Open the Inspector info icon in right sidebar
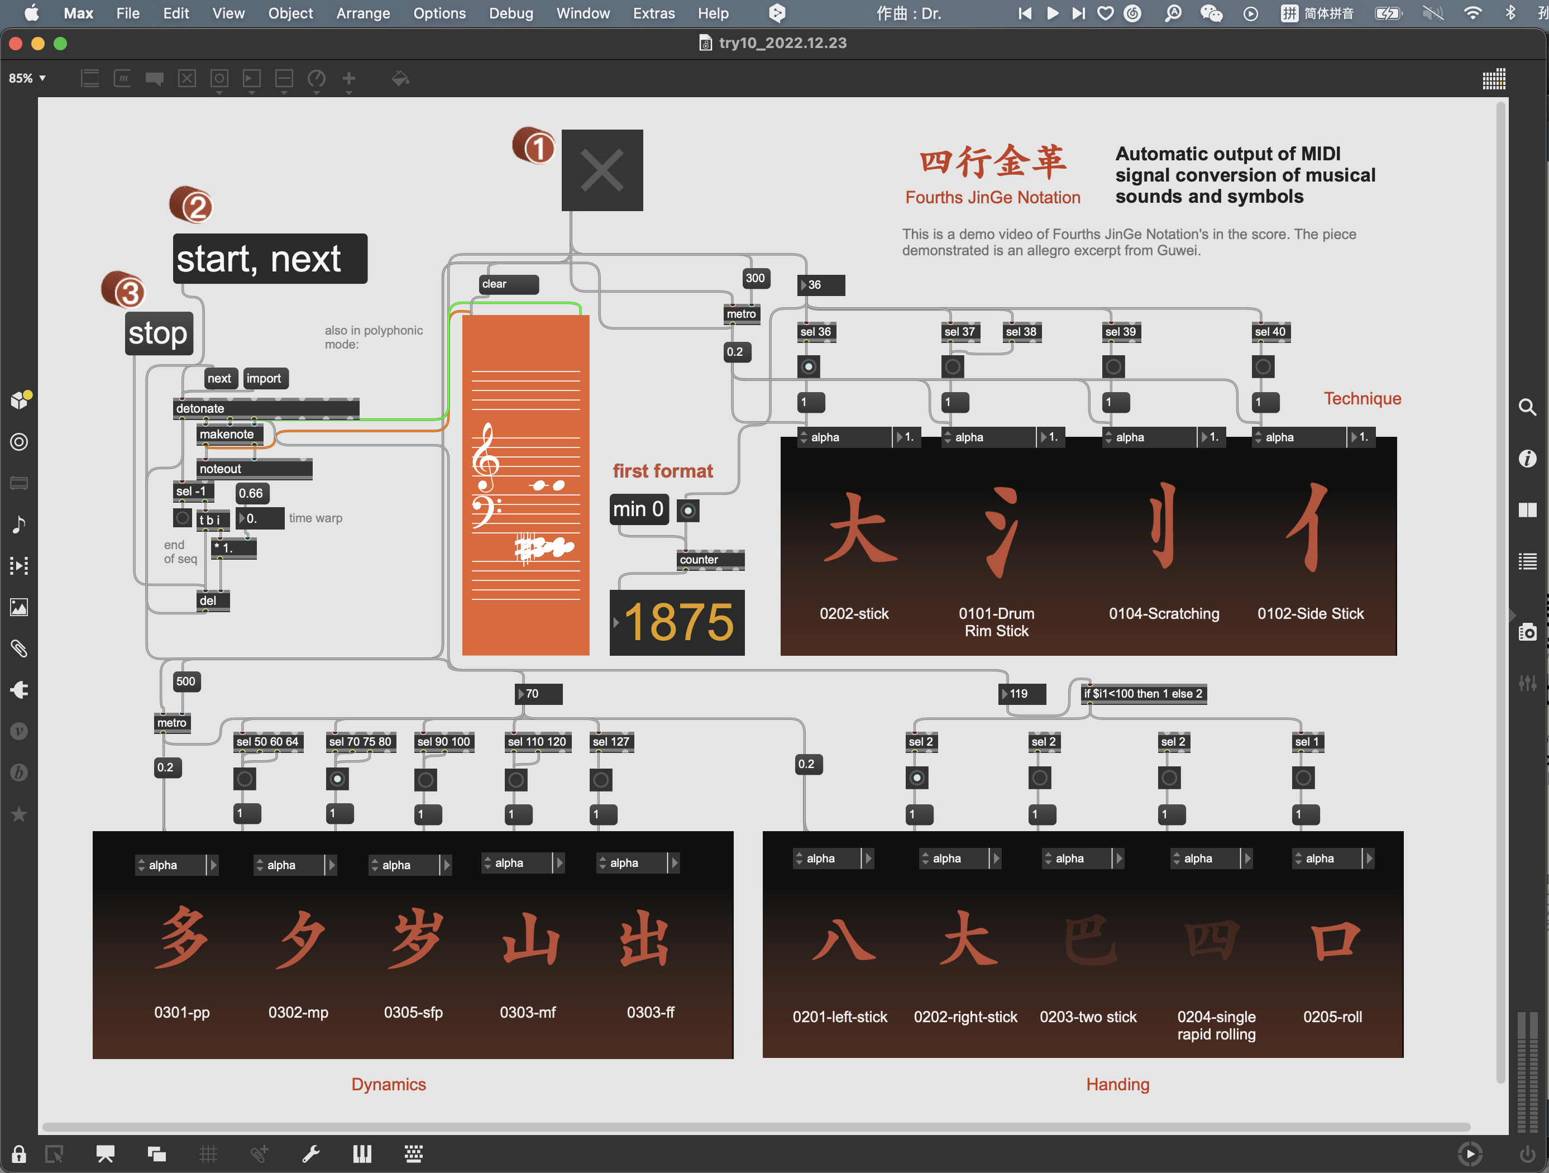Screen dimensions: 1549x1173 pos(1527,459)
